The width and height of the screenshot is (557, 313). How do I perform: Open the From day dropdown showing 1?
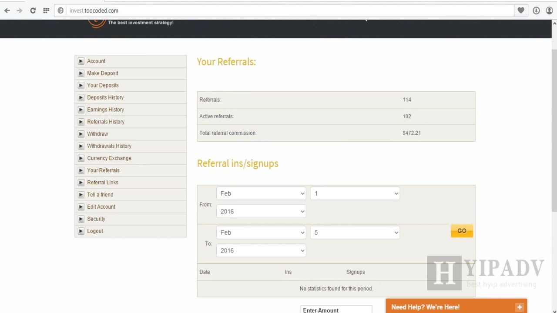coord(355,193)
